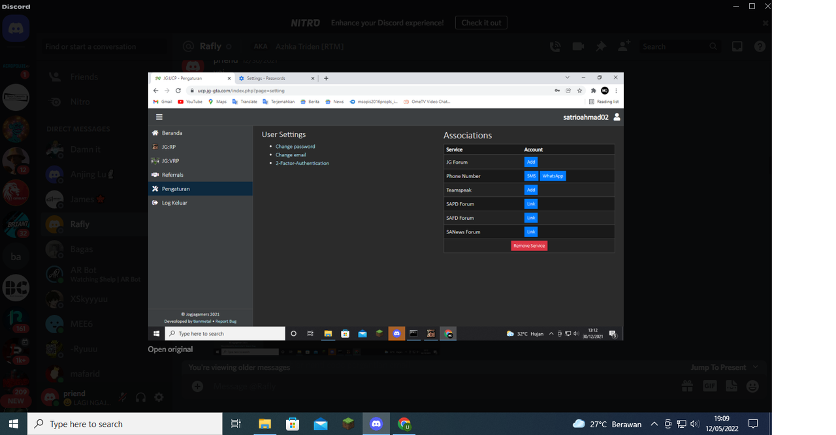Click the Discord message search field
Image resolution: width=836 pixels, height=435 pixels.
pyautogui.click(x=679, y=46)
